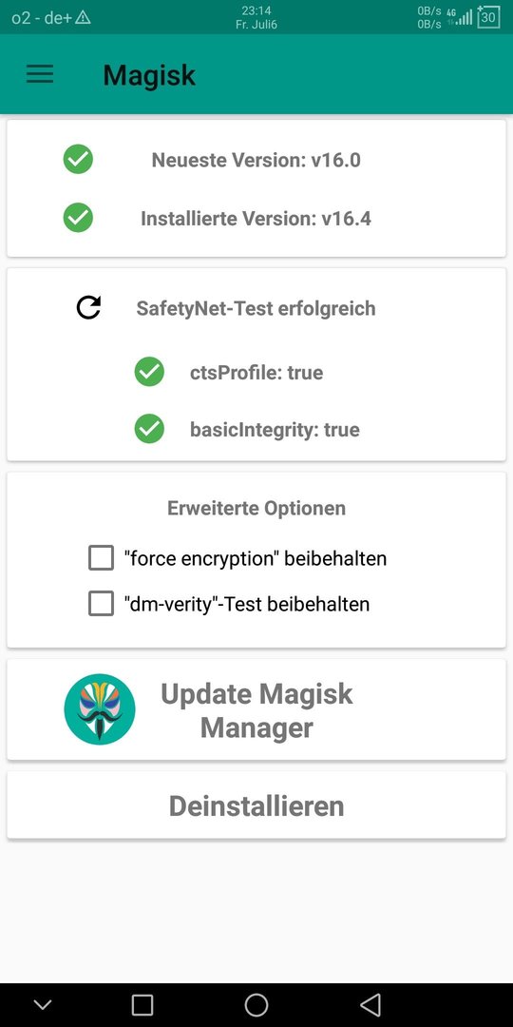This screenshot has height=1027, width=513.
Task: Enable "dm-verity"-Test beibehalten checkbox
Action: pos(101,603)
